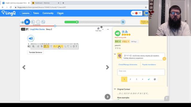The width and height of the screenshot is (191, 107).
Task: Set word status to 3
Action: tap(136, 79)
